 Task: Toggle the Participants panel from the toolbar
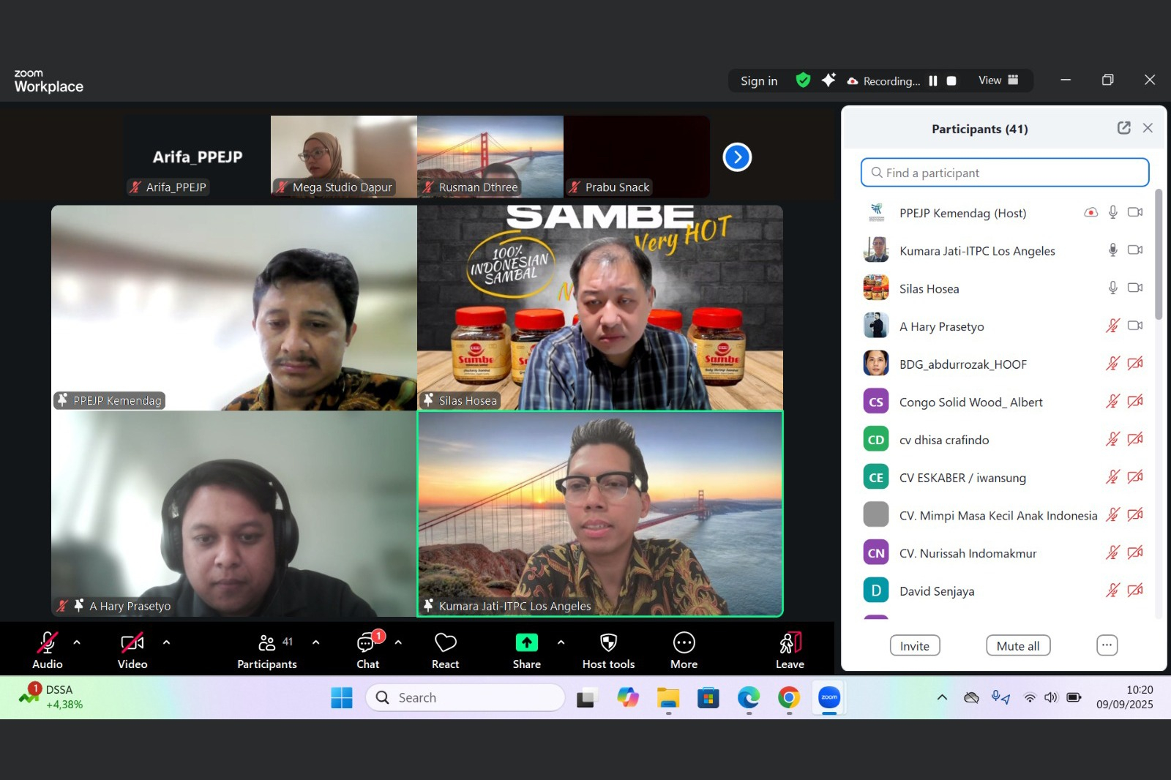[x=267, y=649]
